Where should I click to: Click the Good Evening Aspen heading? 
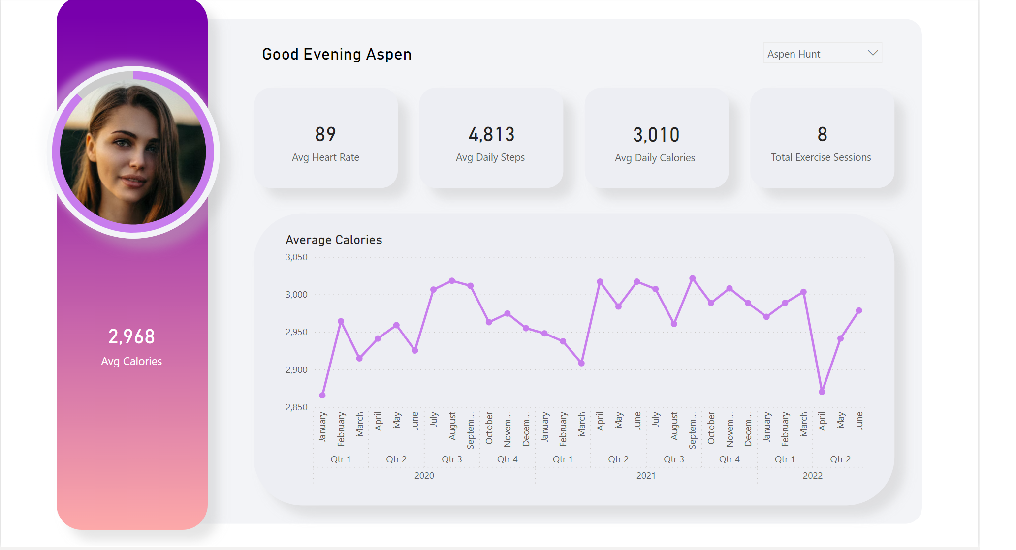point(337,54)
